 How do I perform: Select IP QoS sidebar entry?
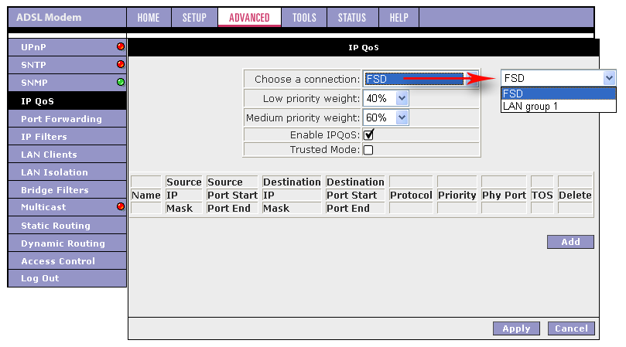tap(67, 101)
